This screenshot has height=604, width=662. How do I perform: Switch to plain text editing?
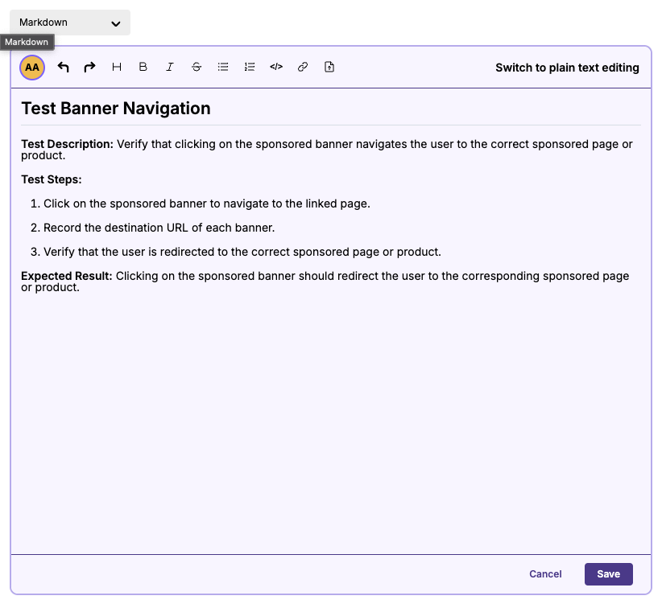pyautogui.click(x=567, y=68)
